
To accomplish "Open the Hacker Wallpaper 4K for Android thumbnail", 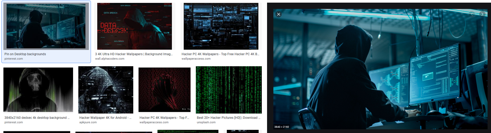I will (x=106, y=90).
